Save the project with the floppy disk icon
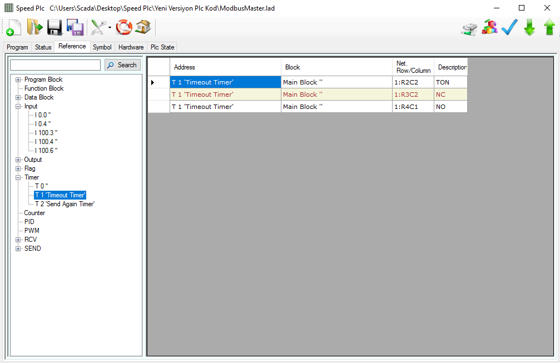The image size is (560, 363). 54,27
